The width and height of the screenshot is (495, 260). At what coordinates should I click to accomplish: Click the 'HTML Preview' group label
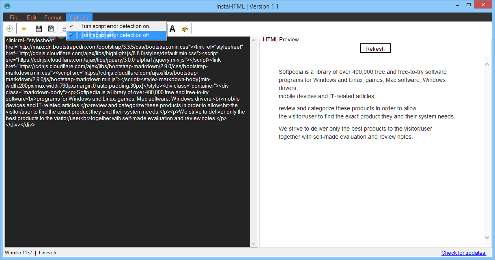[281, 39]
